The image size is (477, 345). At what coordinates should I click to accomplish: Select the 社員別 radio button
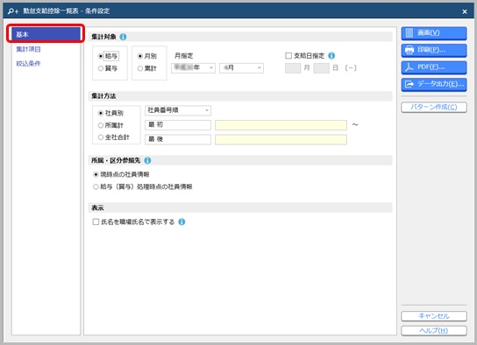(101, 113)
